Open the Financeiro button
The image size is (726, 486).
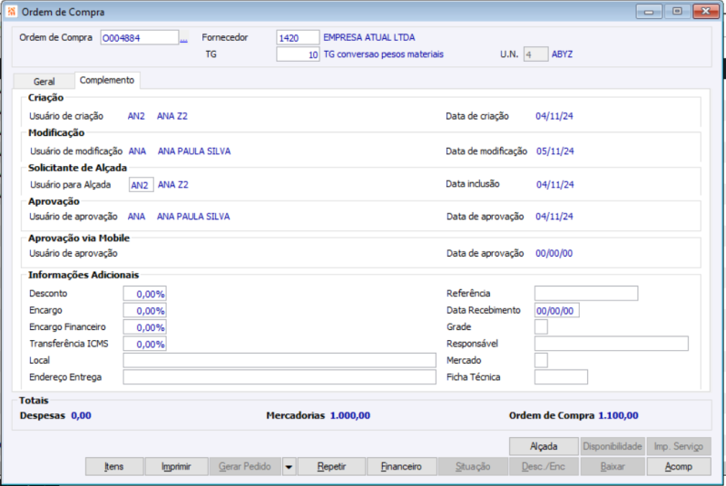tap(401, 467)
